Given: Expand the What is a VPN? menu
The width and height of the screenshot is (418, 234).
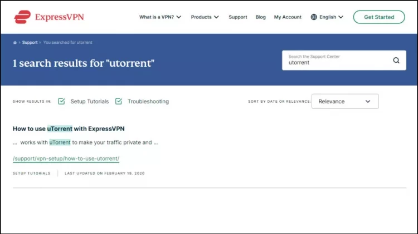Looking at the screenshot, I should pos(160,17).
